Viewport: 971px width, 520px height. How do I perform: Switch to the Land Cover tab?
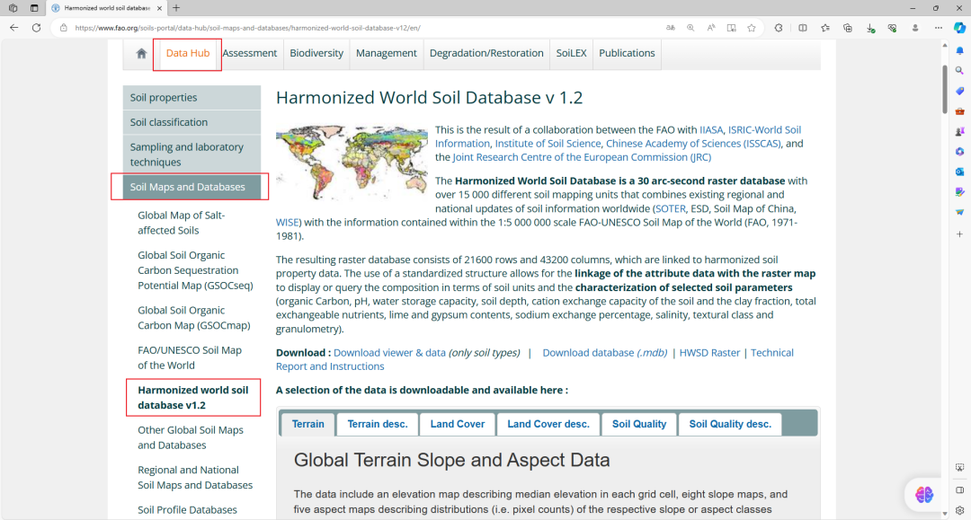[x=458, y=424]
